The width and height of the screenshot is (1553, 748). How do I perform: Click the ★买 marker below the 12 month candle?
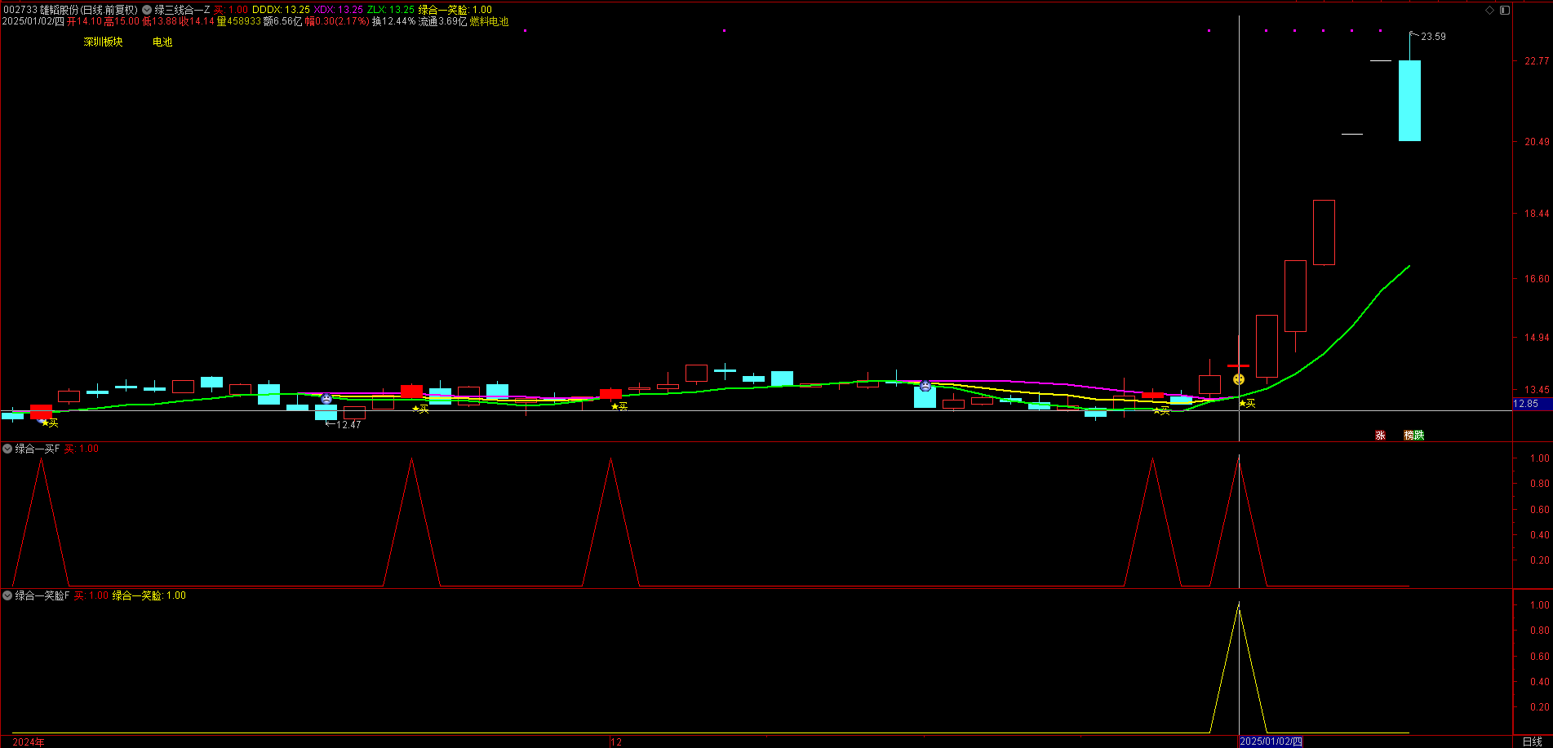619,405
